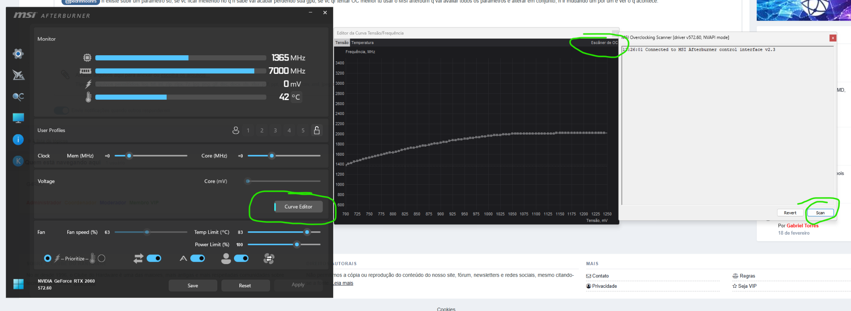
Task: Click the MSI Kombustor jet icon
Action: pyautogui.click(x=18, y=75)
